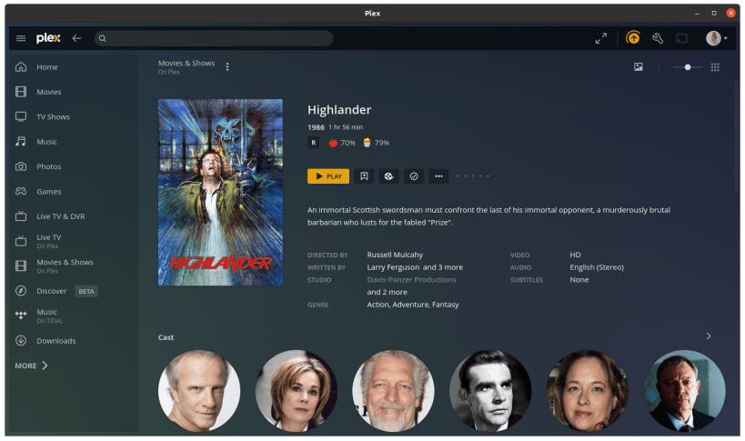Click the 79% popcorn audience score
Viewport: 745px width, 441px height.
coord(376,143)
